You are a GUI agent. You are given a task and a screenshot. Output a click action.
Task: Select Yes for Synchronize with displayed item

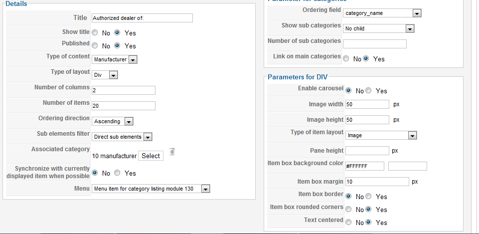[x=117, y=173]
